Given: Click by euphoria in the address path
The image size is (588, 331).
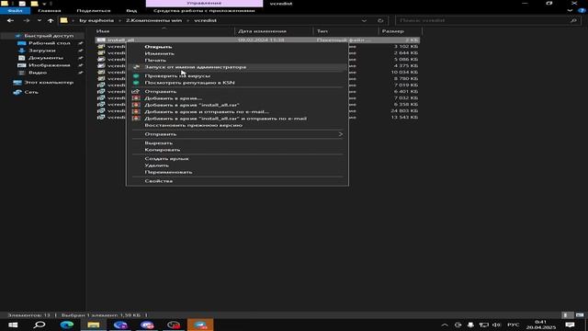Looking at the screenshot, I should pyautogui.click(x=96, y=20).
